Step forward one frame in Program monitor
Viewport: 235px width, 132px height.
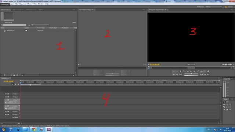coord(194,71)
